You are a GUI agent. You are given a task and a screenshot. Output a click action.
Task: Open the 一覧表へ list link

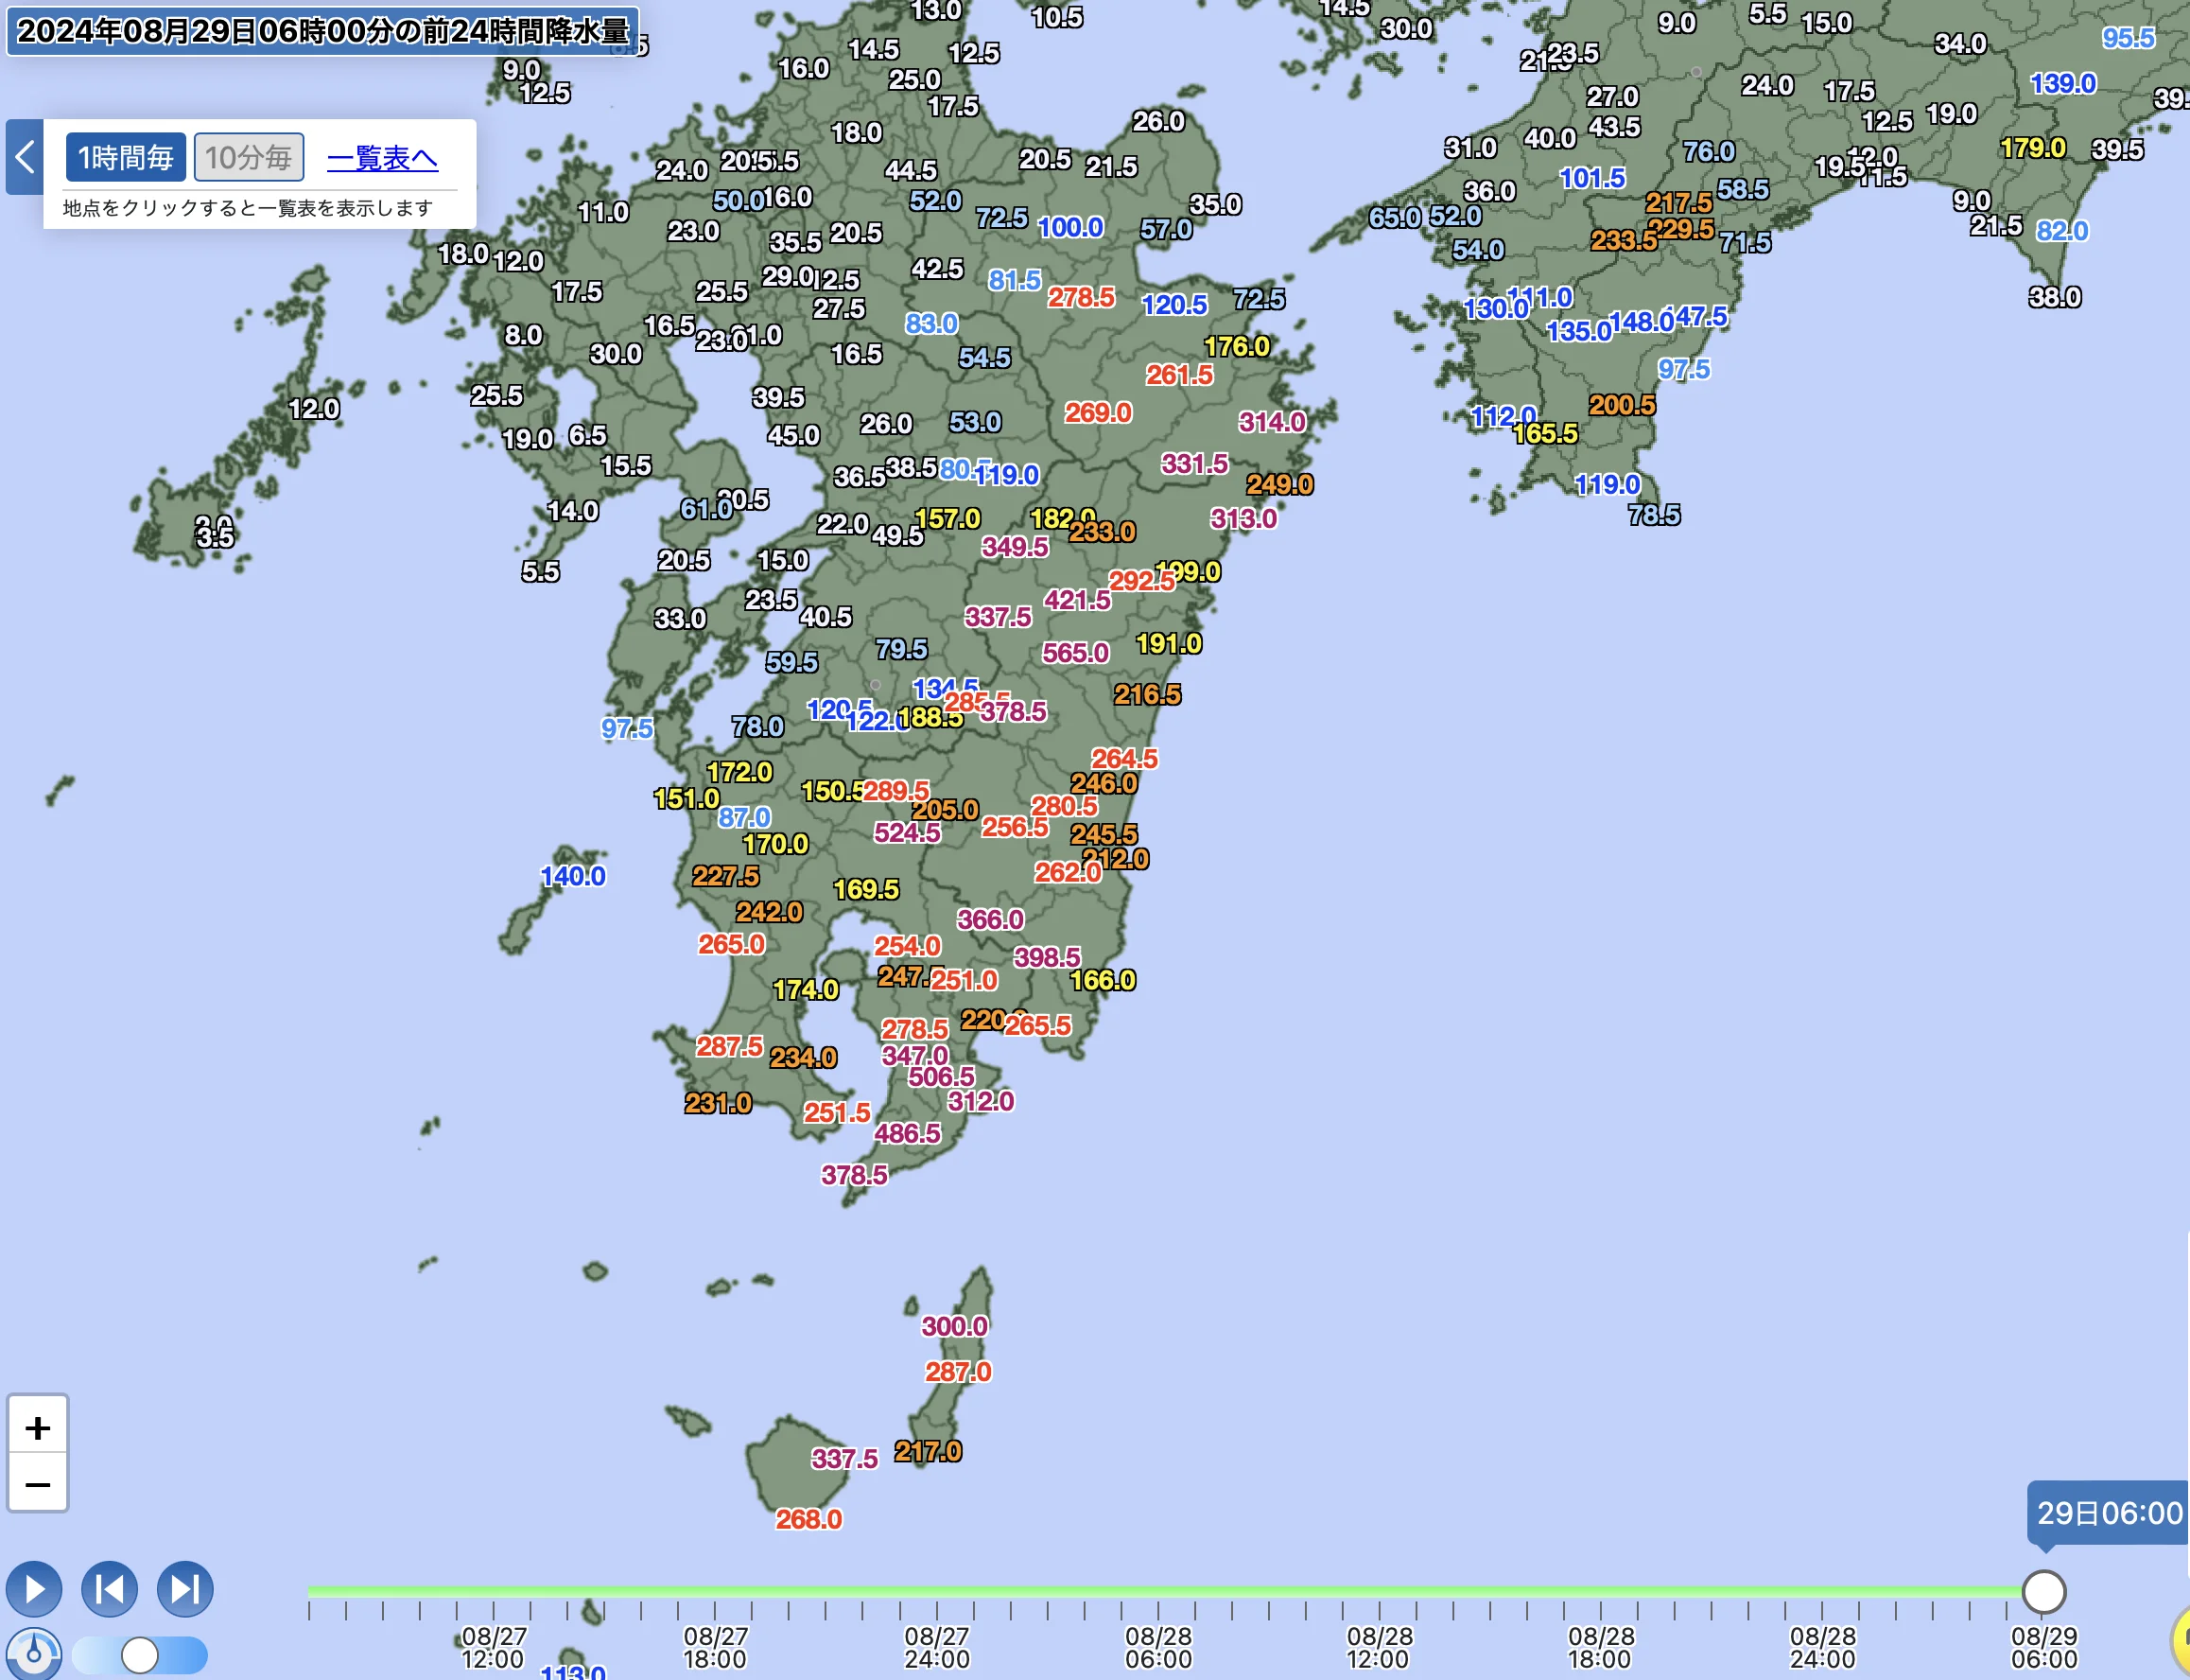(x=382, y=158)
